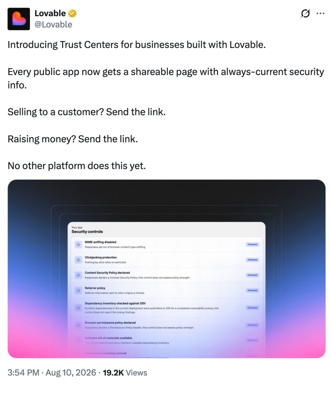
Task: Click the check icon beside Clickjacking protection
Action: (x=78, y=260)
